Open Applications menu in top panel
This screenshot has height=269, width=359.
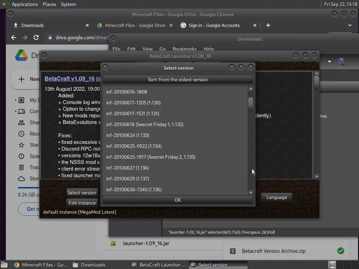[x=25, y=4]
